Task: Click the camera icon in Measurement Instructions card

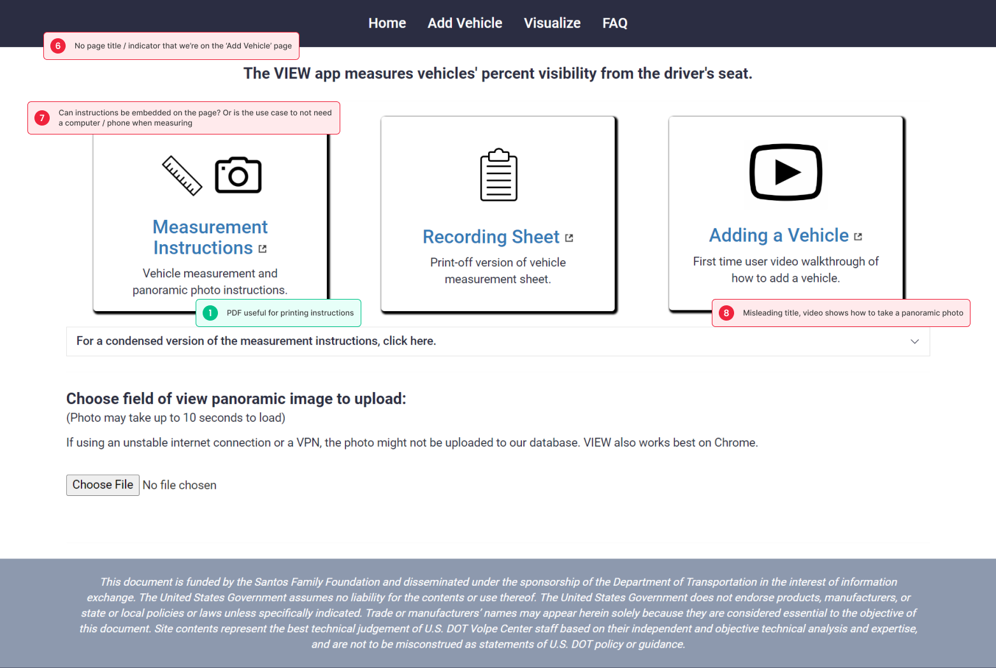Action: 238,175
